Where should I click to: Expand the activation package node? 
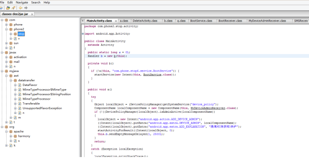6,57
